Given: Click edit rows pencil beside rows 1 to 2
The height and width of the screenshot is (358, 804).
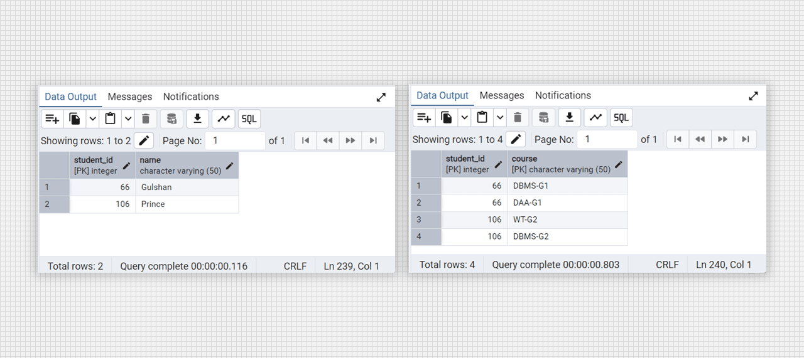Looking at the screenshot, I should (144, 140).
